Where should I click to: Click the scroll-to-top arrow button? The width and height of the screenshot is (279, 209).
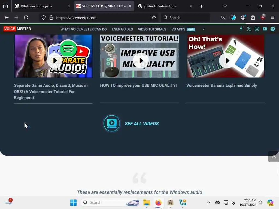[274, 156]
